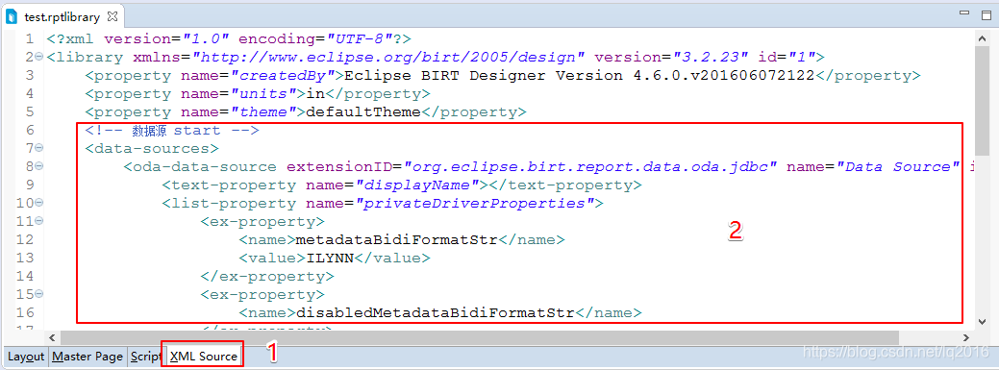Collapse the oda-data-source element on line 8

point(39,167)
